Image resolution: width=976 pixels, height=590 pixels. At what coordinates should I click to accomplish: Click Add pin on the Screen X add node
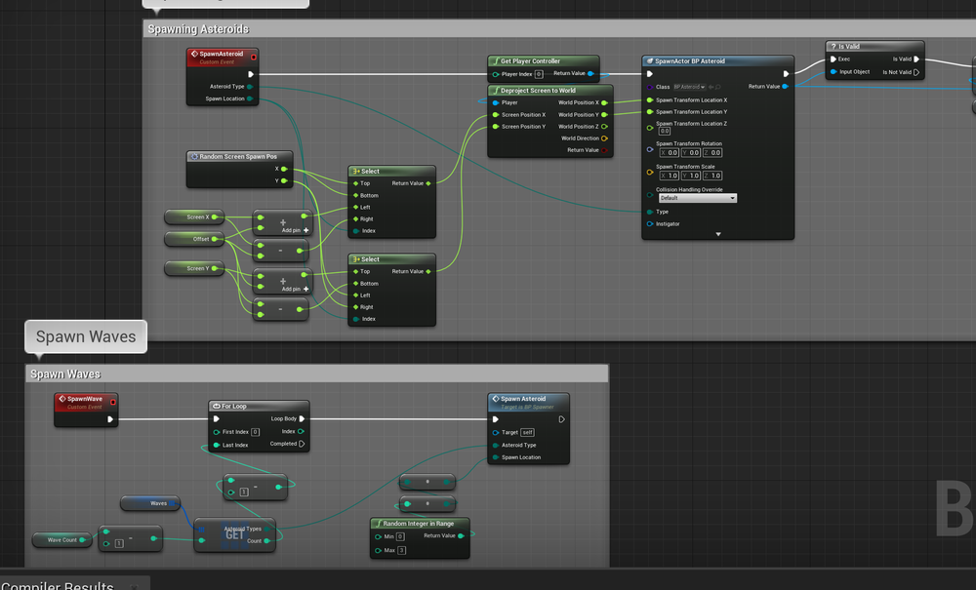click(295, 231)
